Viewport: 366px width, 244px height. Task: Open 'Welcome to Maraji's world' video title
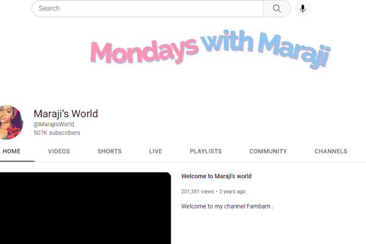[217, 176]
